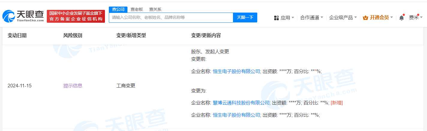This screenshot has width=427, height=131.
Task: Click the crown icon beside 开通会员
Action: pos(365,18)
